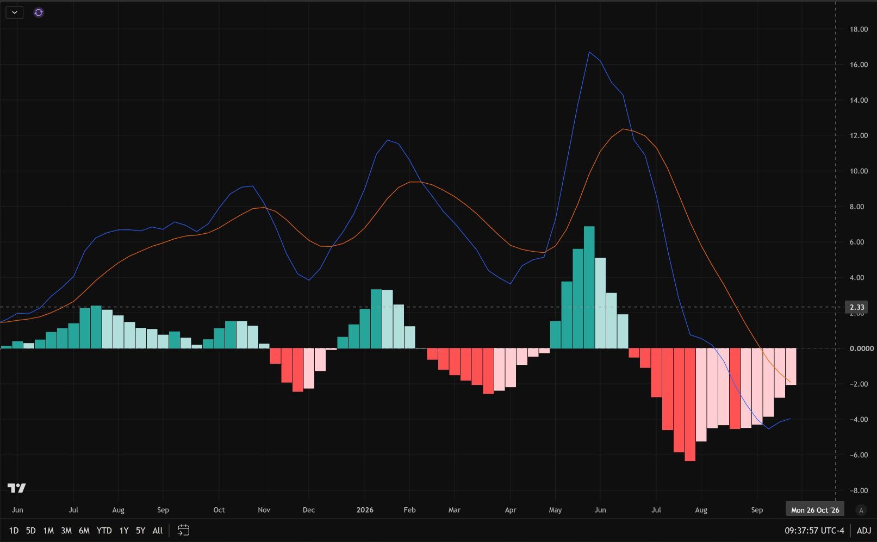Click the Mon 26 Oct '26 date label
The height and width of the screenshot is (542, 877).
pyautogui.click(x=815, y=510)
